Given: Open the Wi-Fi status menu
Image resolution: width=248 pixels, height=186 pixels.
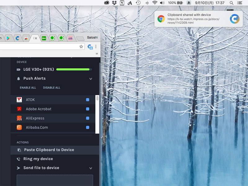Looking at the screenshot, I should click(154, 3).
